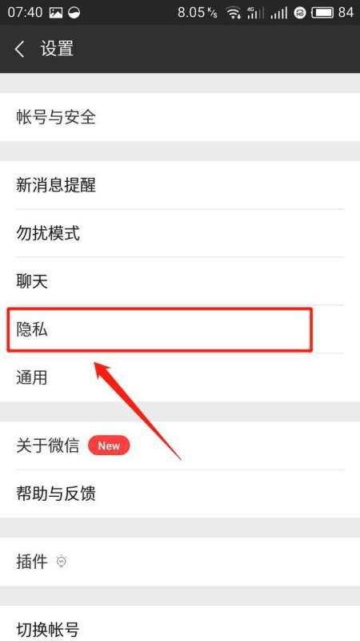Open 帮助与反馈 page
The width and height of the screenshot is (360, 641).
(x=180, y=494)
